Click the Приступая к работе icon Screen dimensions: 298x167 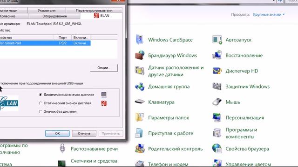pos(139,133)
